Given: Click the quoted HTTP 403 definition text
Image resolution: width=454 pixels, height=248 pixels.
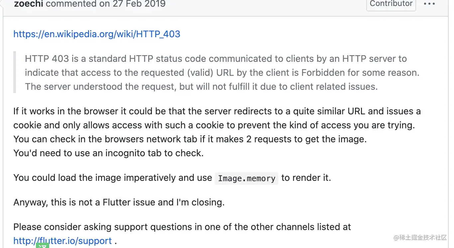Looking at the screenshot, I should coord(216,59).
